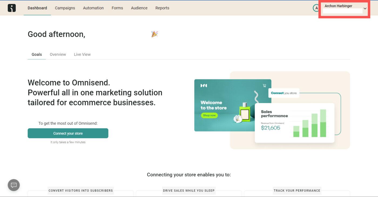
Task: Select the Goals tab
Action: click(x=37, y=54)
